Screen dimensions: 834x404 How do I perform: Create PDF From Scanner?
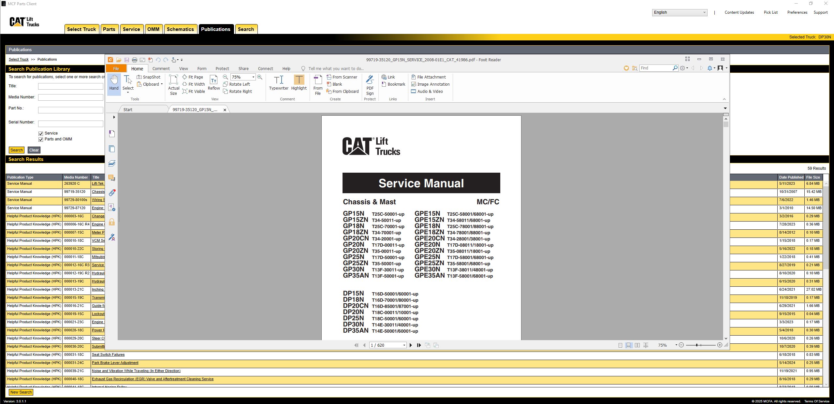click(x=342, y=77)
